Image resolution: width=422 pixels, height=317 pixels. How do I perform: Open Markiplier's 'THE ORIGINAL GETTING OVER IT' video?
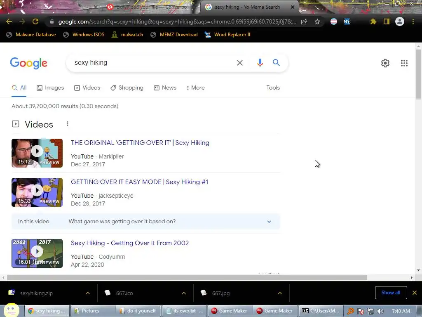140,142
